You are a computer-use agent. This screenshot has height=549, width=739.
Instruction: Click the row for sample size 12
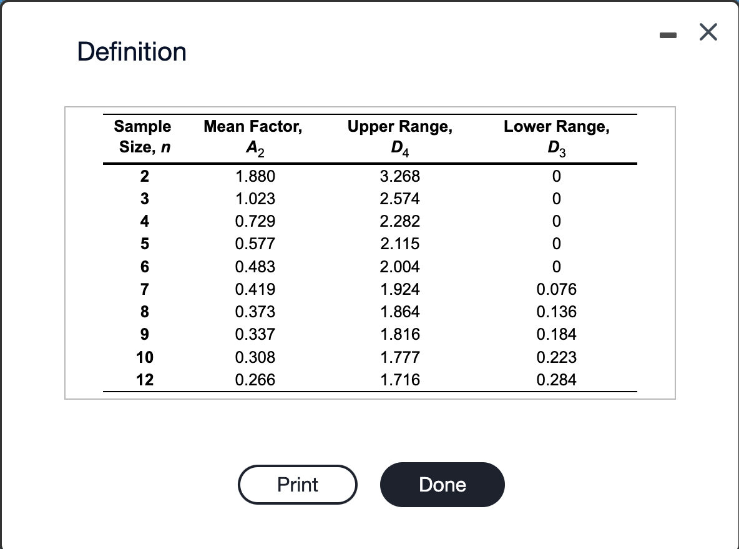click(x=144, y=380)
